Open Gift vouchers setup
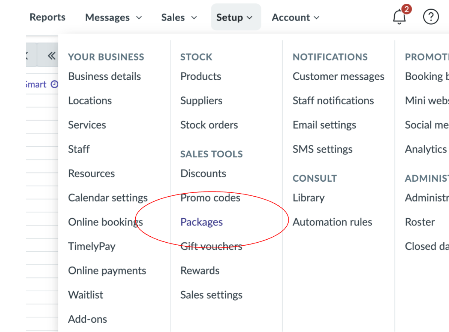Image resolution: width=449 pixels, height=332 pixels. (x=211, y=246)
